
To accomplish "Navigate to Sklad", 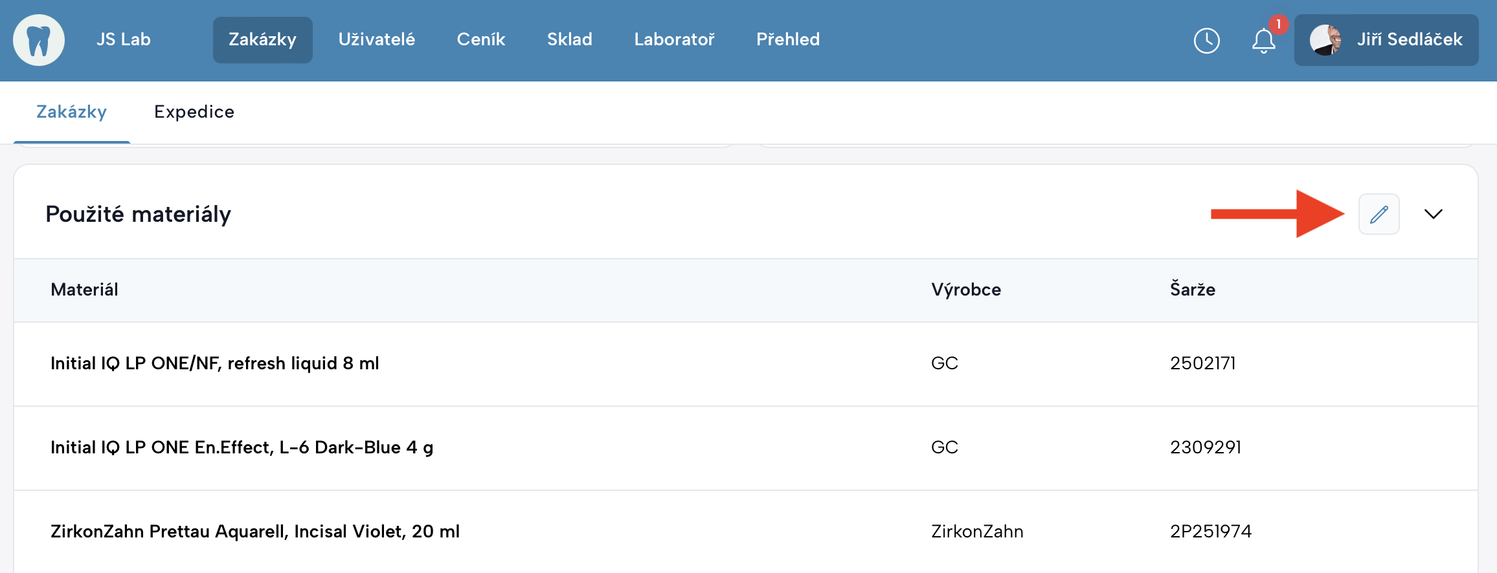I will 569,39.
